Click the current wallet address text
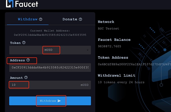 50,35
